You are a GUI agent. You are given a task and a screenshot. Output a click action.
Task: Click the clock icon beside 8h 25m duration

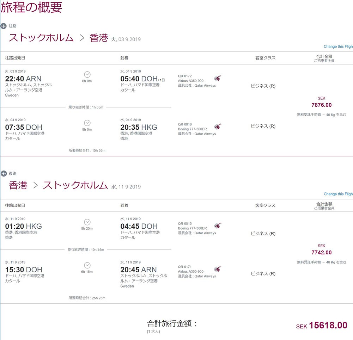87,222
